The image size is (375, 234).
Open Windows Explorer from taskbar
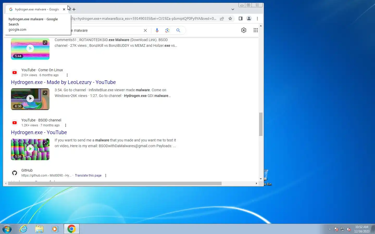pyautogui.click(x=39, y=229)
